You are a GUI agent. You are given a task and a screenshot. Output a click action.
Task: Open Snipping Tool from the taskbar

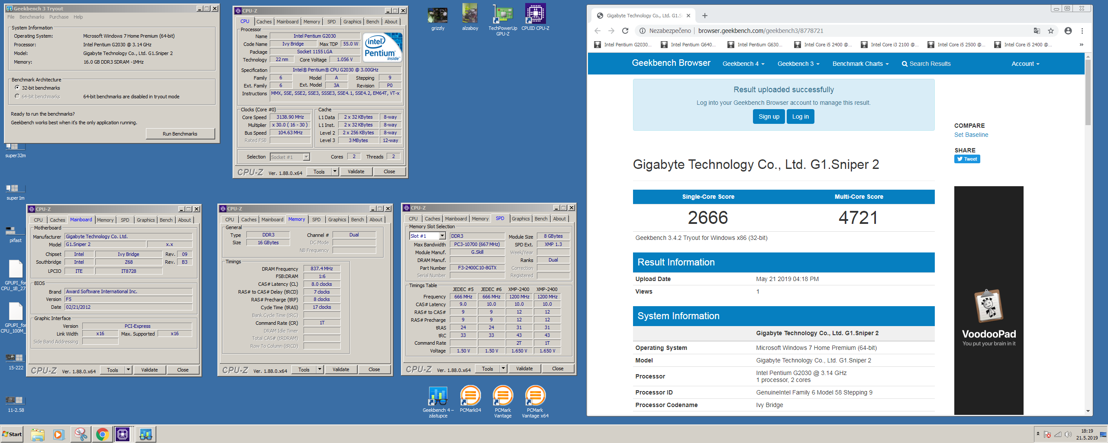81,434
